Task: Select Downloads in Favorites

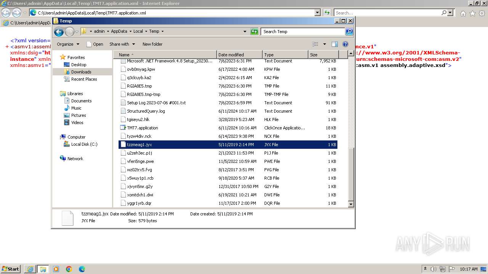Action: point(81,72)
